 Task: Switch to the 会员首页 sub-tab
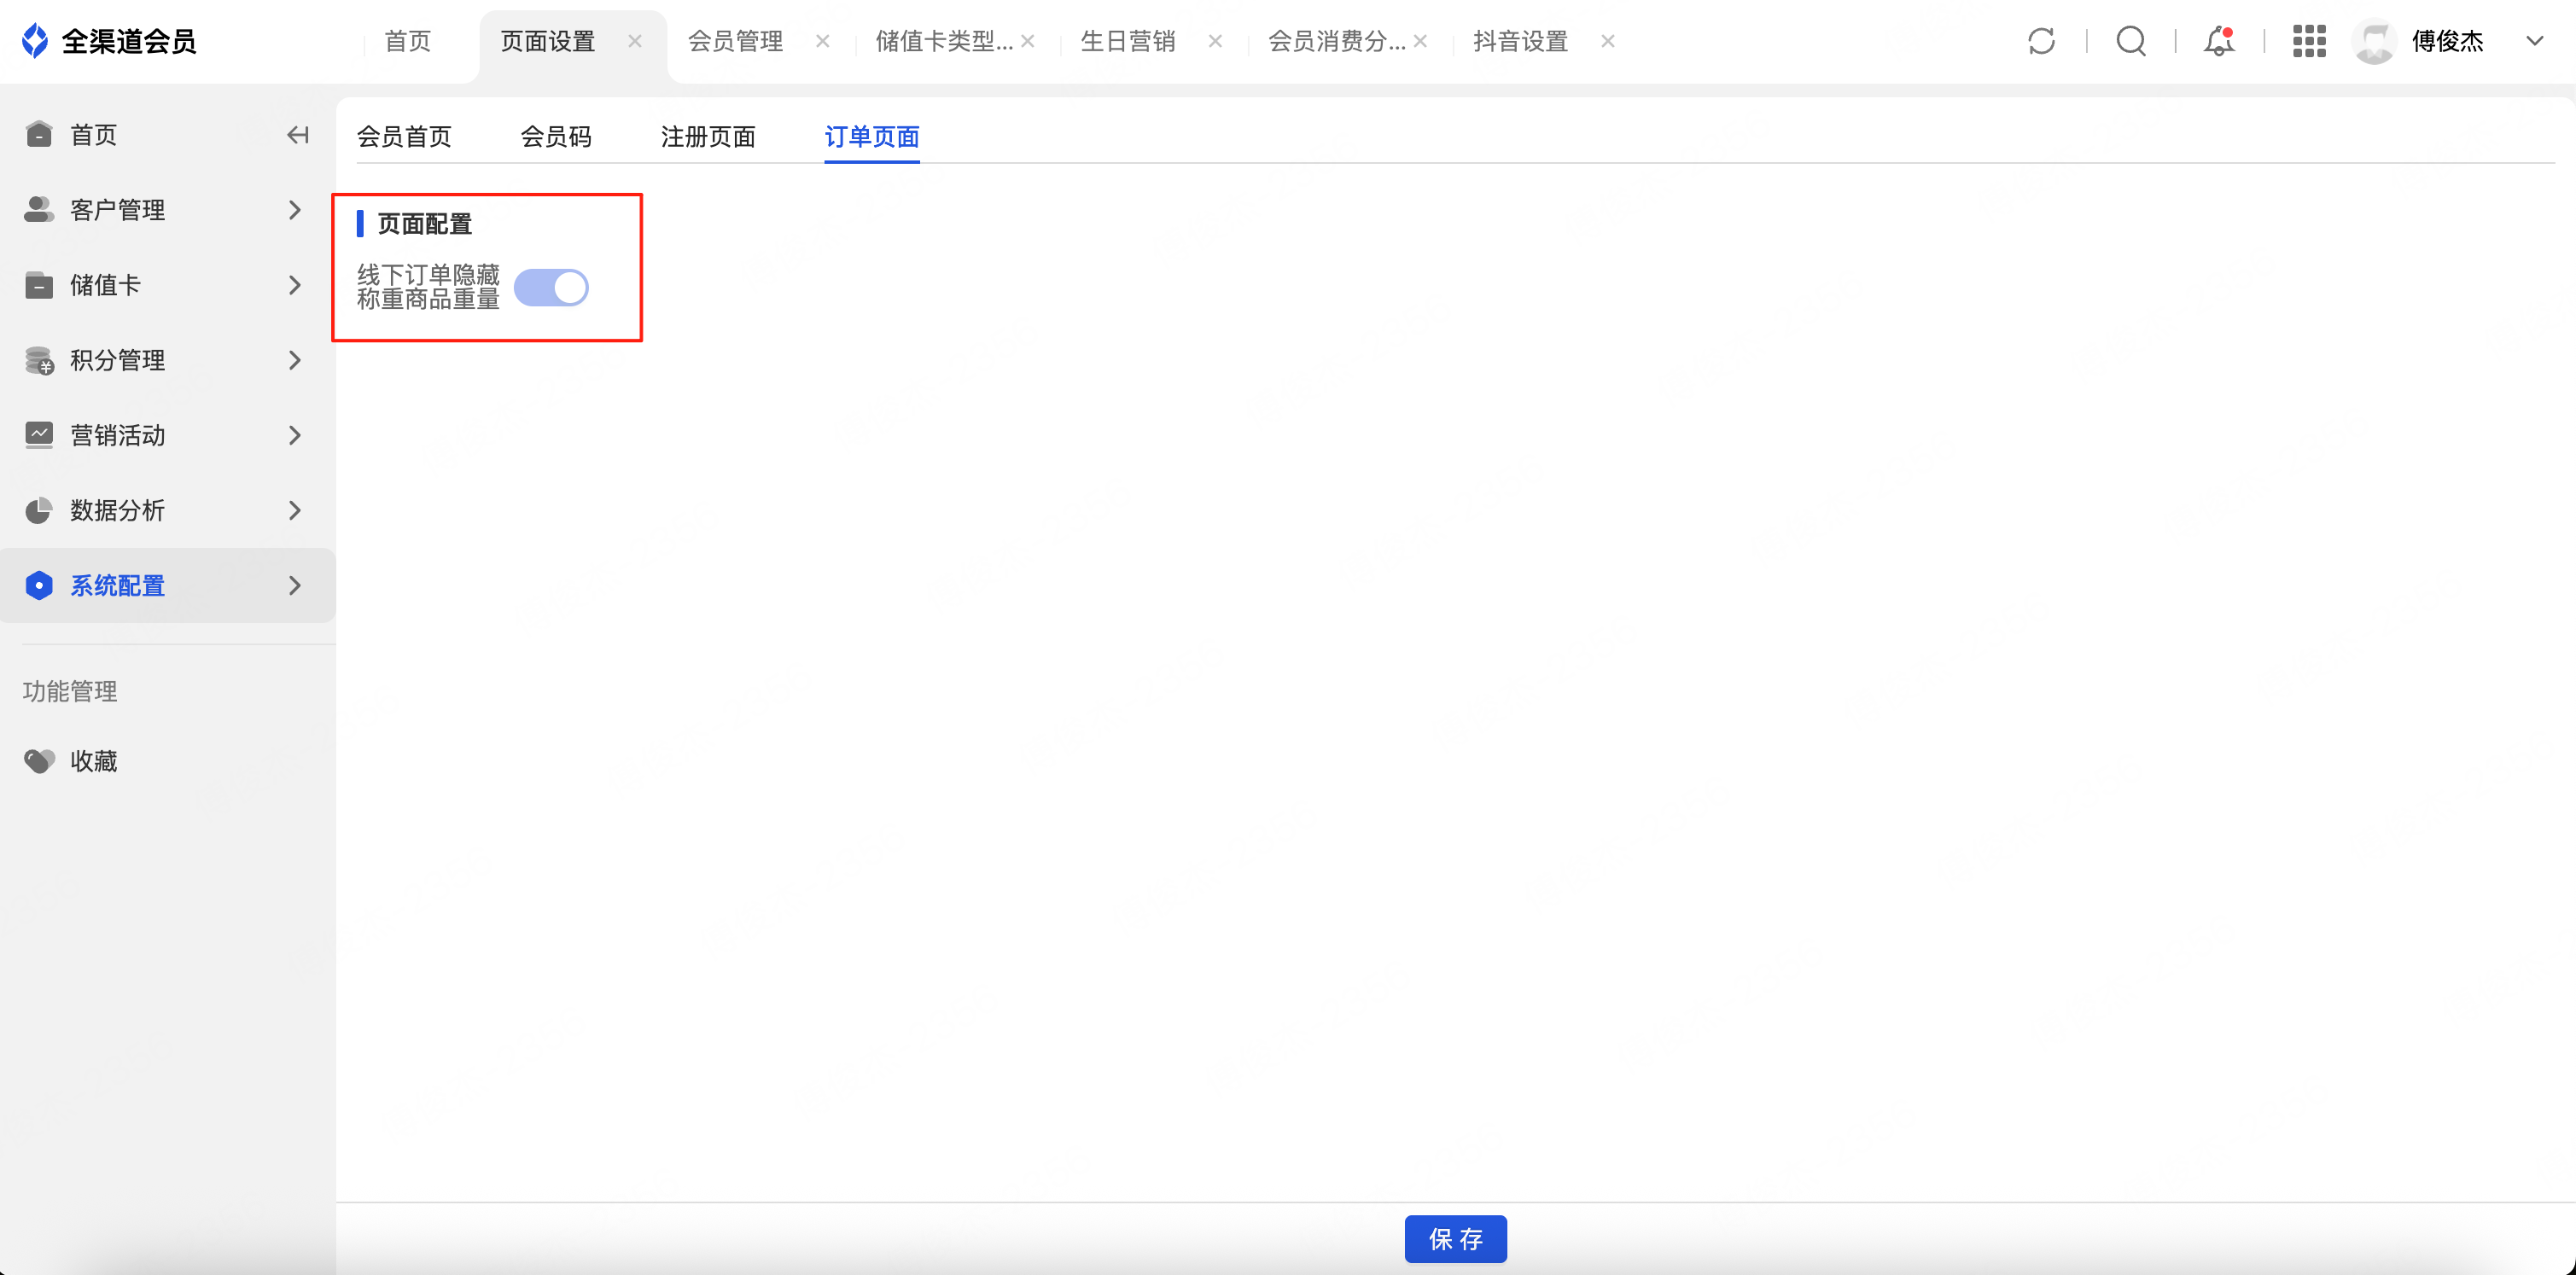[x=404, y=137]
